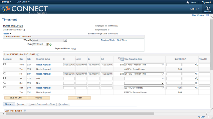This screenshot has height=119, width=213.
Task: Click the Quantity field 8.00 for Mon
Action: point(174,88)
